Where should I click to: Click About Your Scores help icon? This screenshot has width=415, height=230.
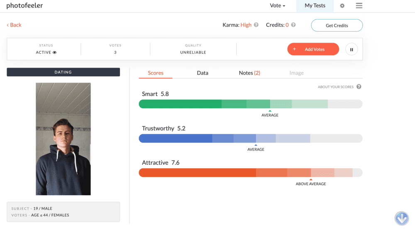coord(359,87)
